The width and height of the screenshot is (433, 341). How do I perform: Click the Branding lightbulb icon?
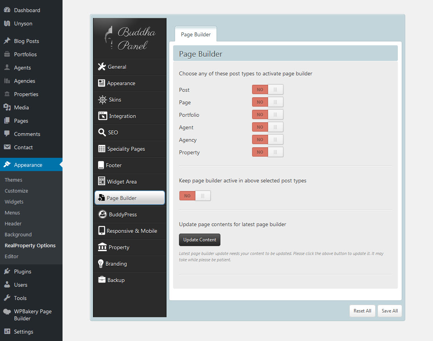click(x=101, y=264)
